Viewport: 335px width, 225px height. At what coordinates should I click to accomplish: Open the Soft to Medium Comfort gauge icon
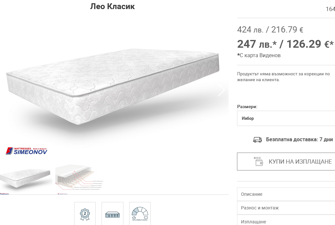(140, 214)
